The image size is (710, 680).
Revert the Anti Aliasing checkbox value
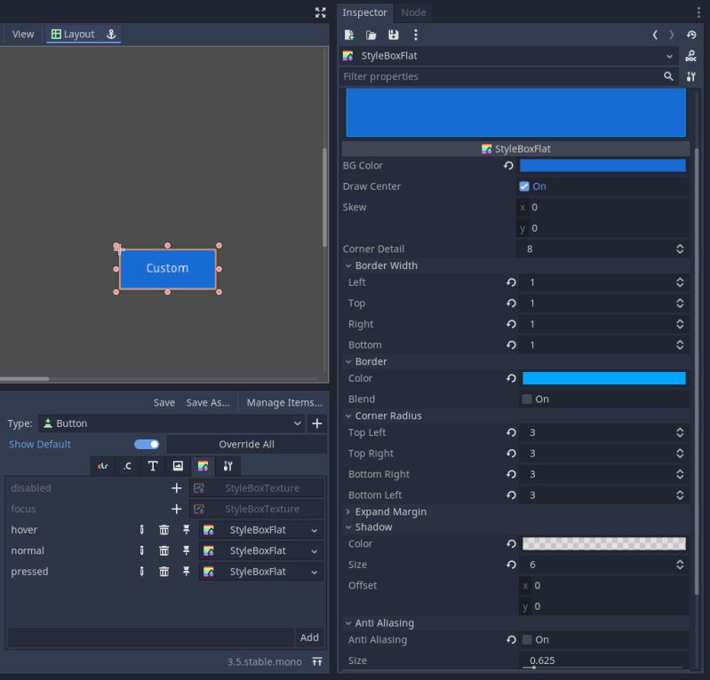511,640
